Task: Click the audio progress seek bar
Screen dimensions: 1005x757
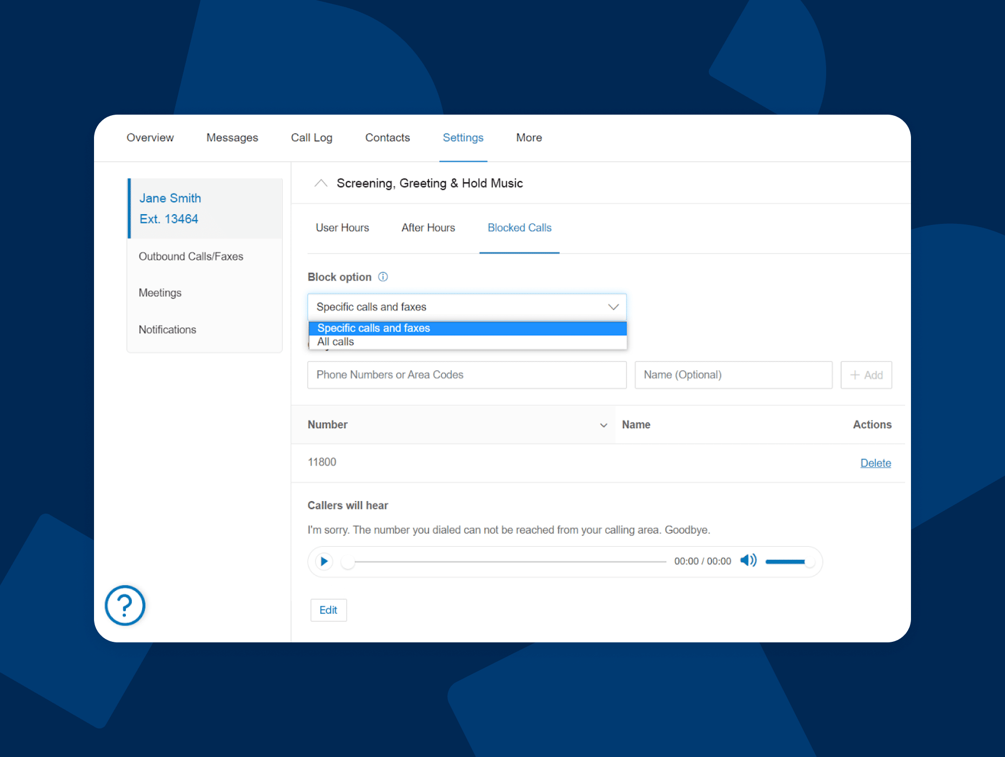Action: 508,562
